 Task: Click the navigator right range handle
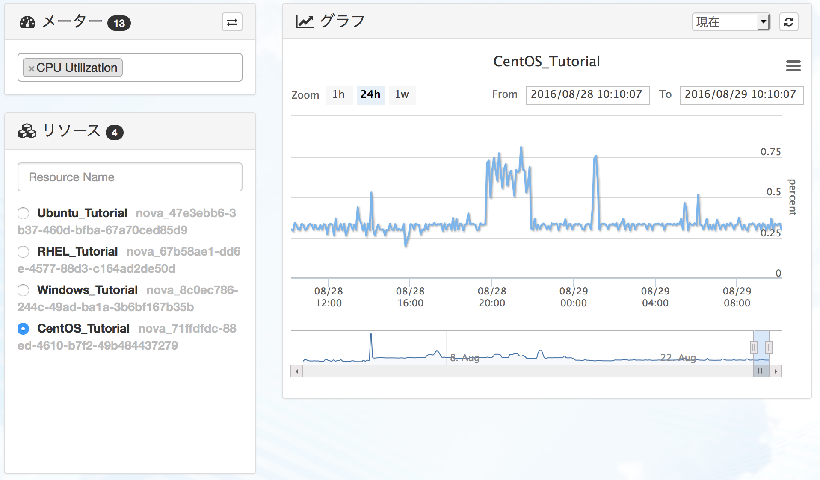tap(769, 347)
